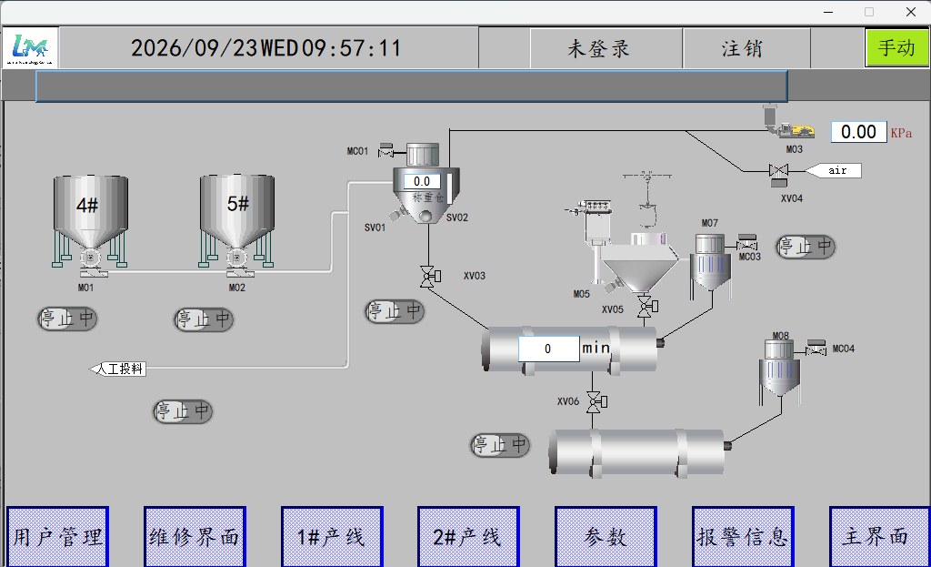The width and height of the screenshot is (931, 567).
Task: Toggle the stop switch left of lower mixer
Action: tap(500, 444)
